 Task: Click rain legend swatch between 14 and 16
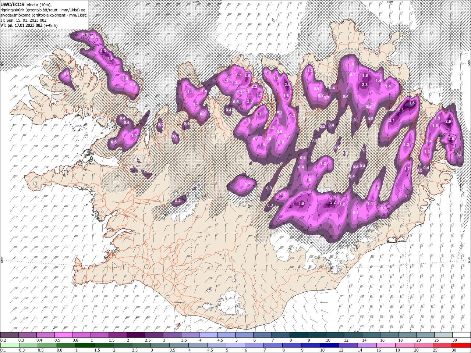[x=366, y=345]
